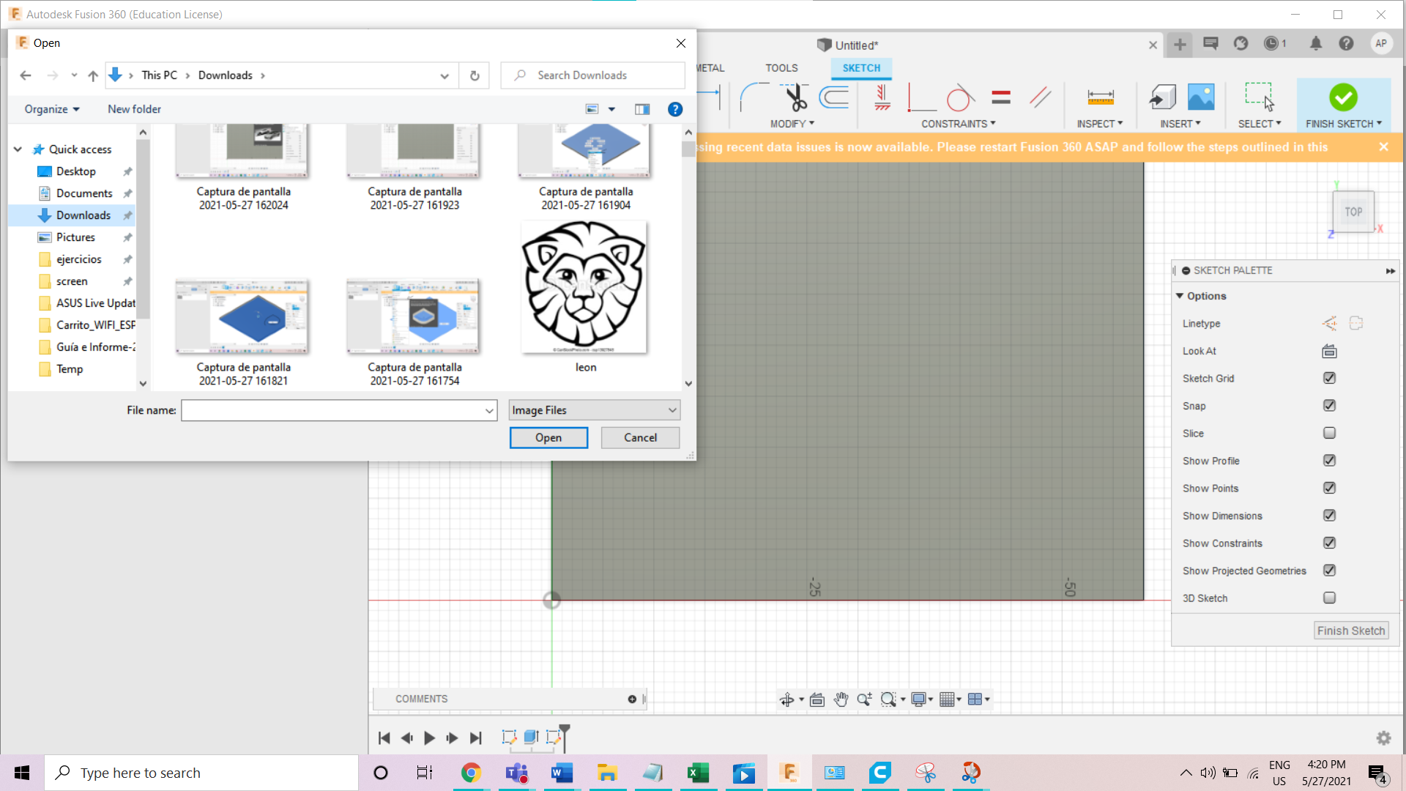1406x791 pixels.
Task: Click the Trim scissors tool icon
Action: 795,97
